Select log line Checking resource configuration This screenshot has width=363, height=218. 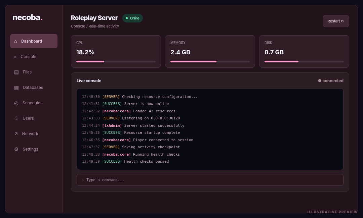point(140,97)
